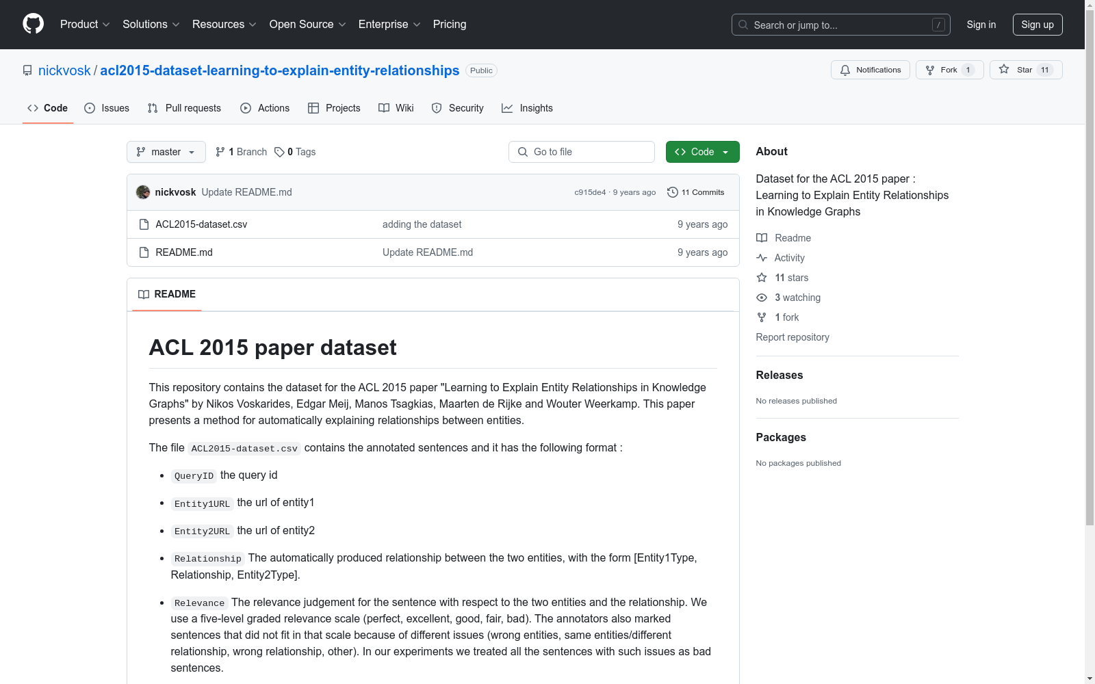Click the Pricing link in header

tap(450, 25)
